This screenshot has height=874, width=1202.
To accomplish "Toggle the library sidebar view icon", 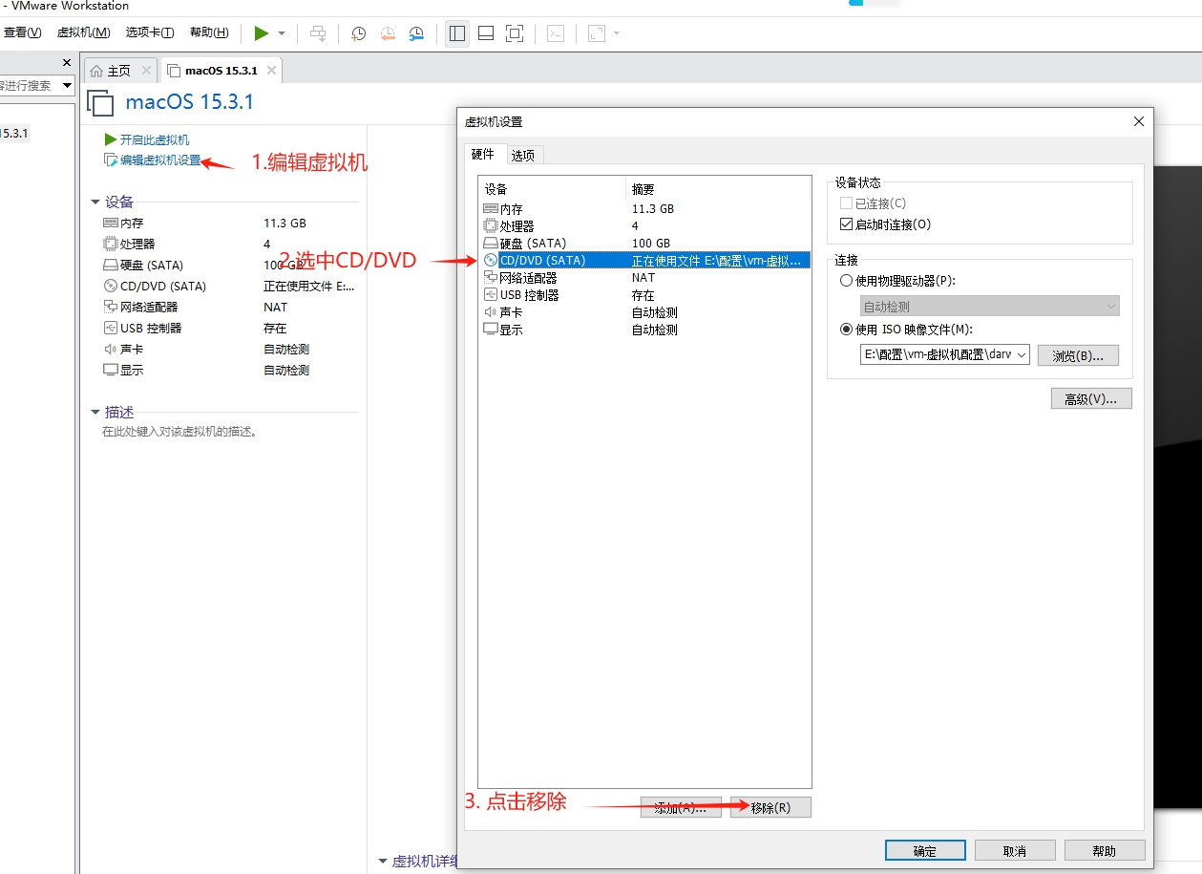I will tap(457, 33).
